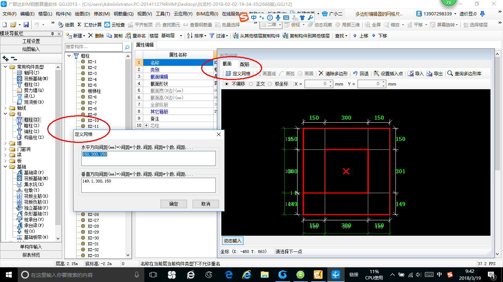The image size is (503, 282).
Task: Select 楼梯柱 in component list
Action: pos(94,91)
